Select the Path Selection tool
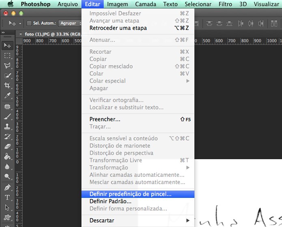Image resolution: width=282 pixels, height=227 pixels. coord(7,208)
